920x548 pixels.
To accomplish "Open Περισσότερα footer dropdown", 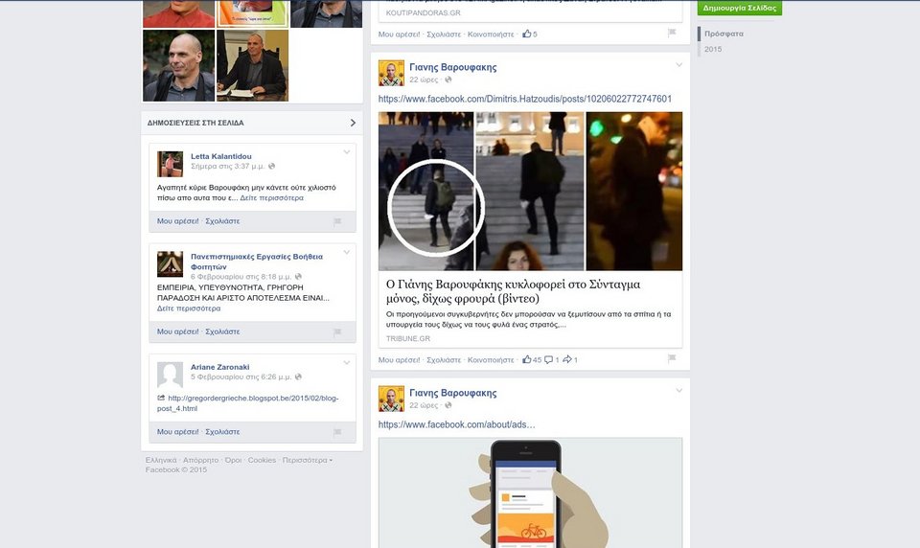I will point(308,460).
